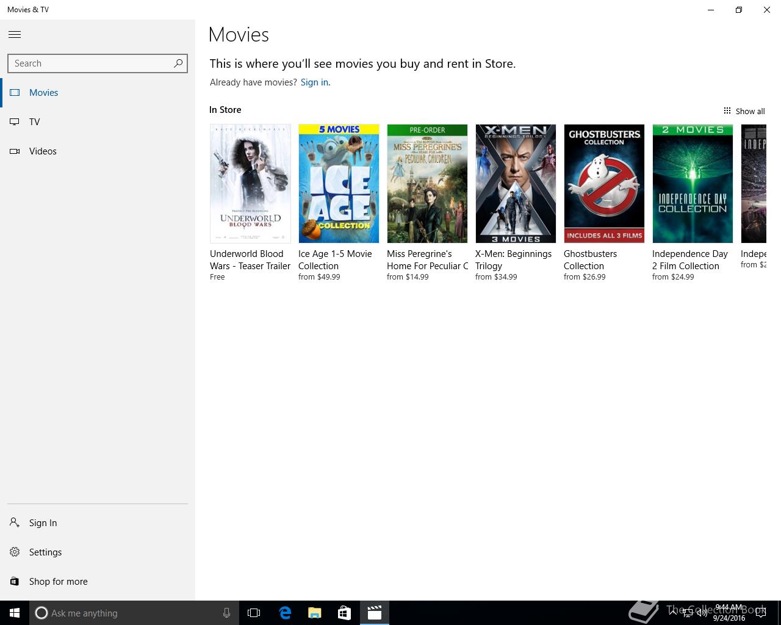Click the 'from $26.99' price
The height and width of the screenshot is (625, 781).
coord(585,277)
